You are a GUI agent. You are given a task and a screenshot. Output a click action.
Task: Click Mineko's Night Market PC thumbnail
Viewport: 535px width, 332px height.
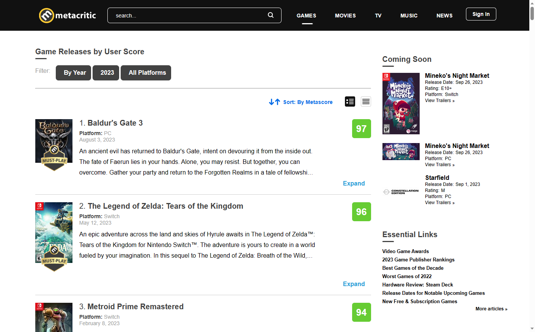pos(401,151)
